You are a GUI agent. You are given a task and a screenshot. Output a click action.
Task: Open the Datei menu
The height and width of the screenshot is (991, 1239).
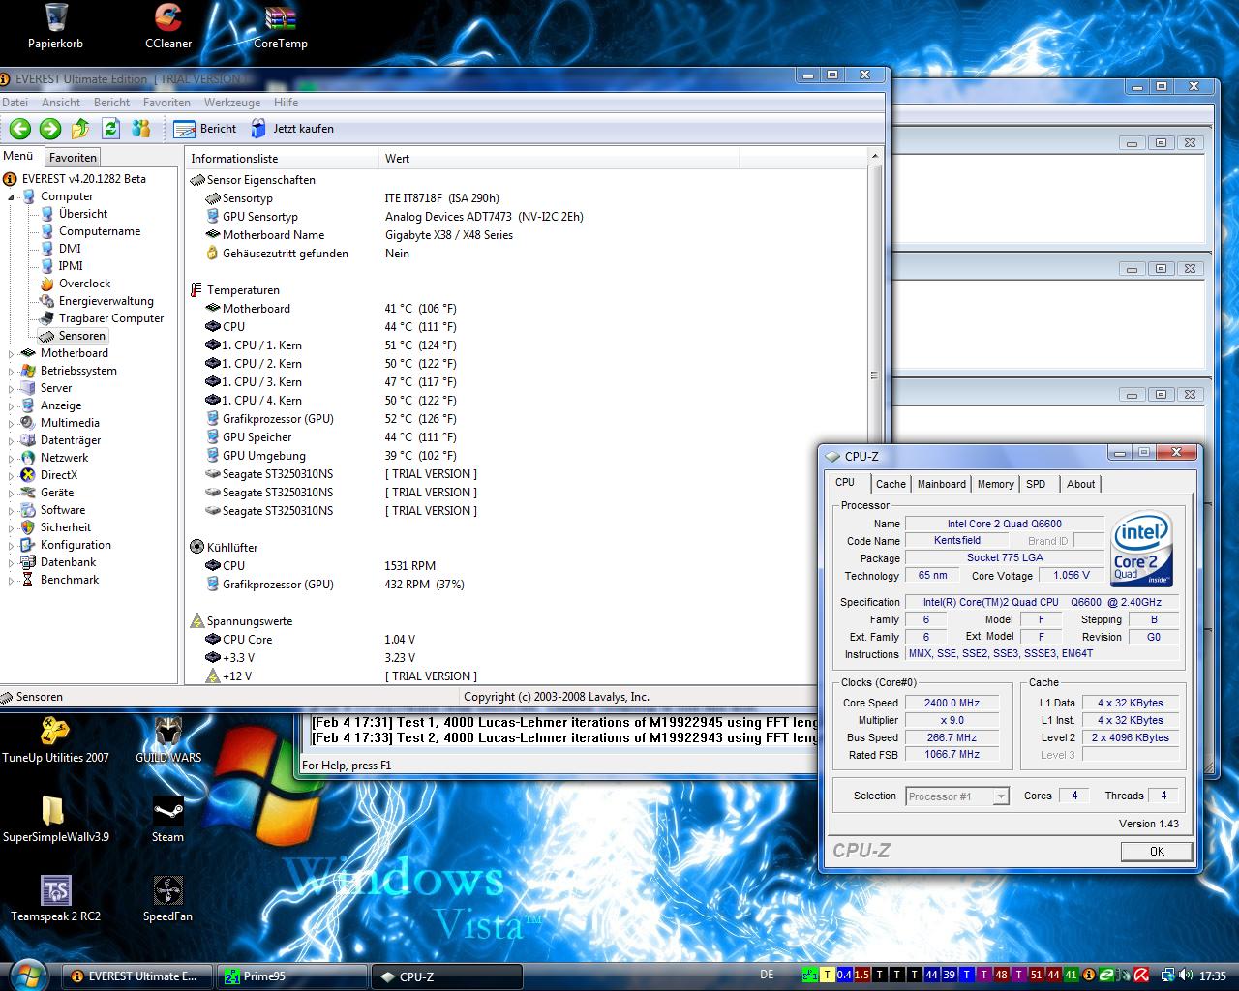[x=15, y=103]
